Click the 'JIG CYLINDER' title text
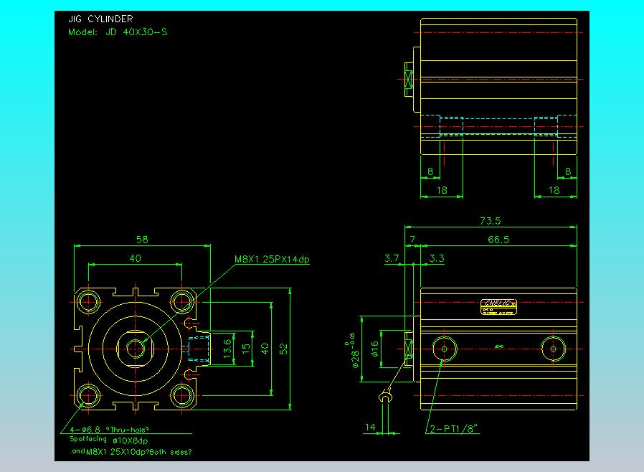This screenshot has width=644, height=472. (x=100, y=19)
